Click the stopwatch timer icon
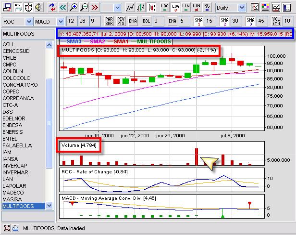296x235 pixels. 28,7
